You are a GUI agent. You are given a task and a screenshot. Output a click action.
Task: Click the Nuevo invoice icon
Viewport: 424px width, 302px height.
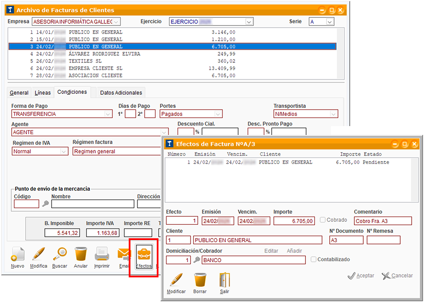coord(17,255)
